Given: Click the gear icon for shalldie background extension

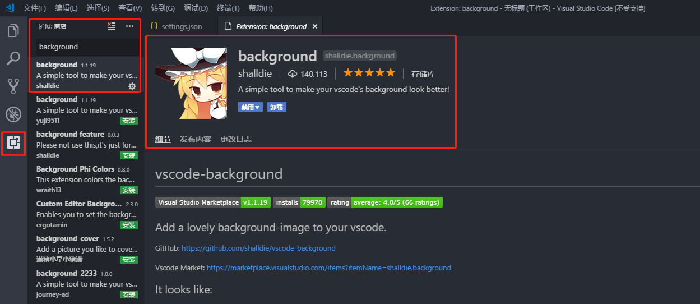Looking at the screenshot, I should coord(132,86).
